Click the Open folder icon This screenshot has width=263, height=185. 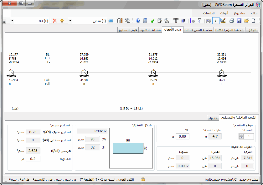[x=246, y=21]
